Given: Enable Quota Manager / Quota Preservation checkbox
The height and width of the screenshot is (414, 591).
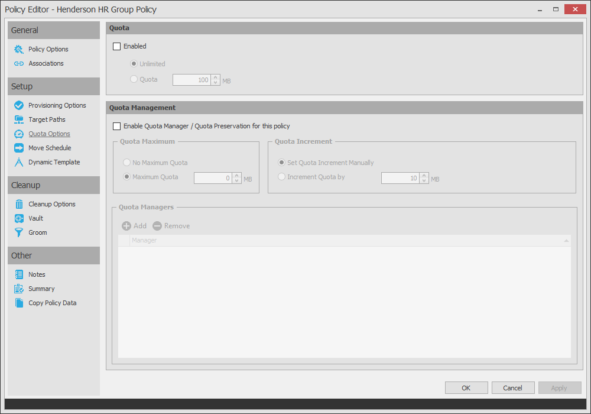Looking at the screenshot, I should (117, 127).
